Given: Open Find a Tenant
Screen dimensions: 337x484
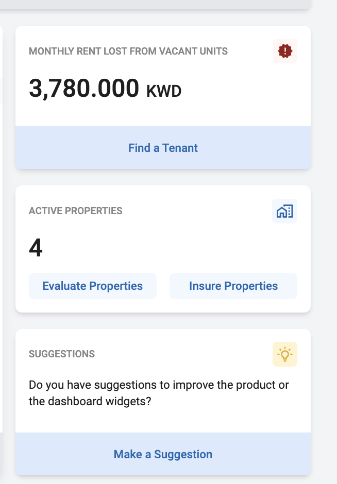Looking at the screenshot, I should coord(163,148).
